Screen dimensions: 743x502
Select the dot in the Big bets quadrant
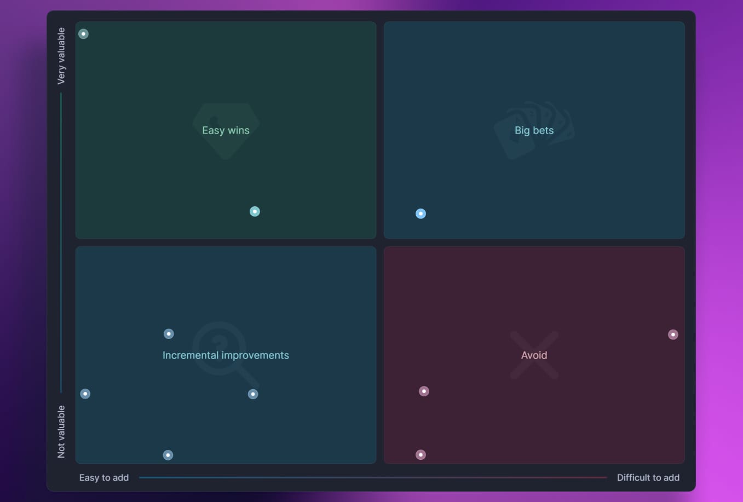click(x=421, y=214)
